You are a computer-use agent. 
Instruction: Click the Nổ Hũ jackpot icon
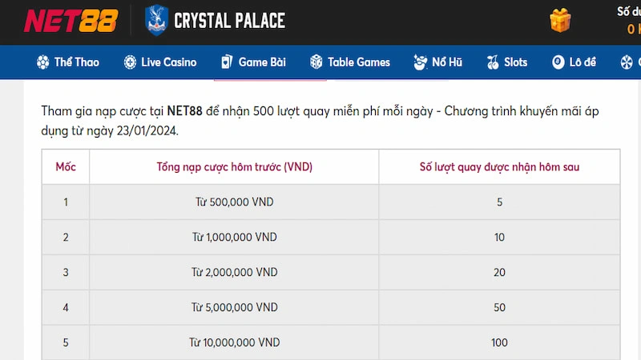(420, 62)
